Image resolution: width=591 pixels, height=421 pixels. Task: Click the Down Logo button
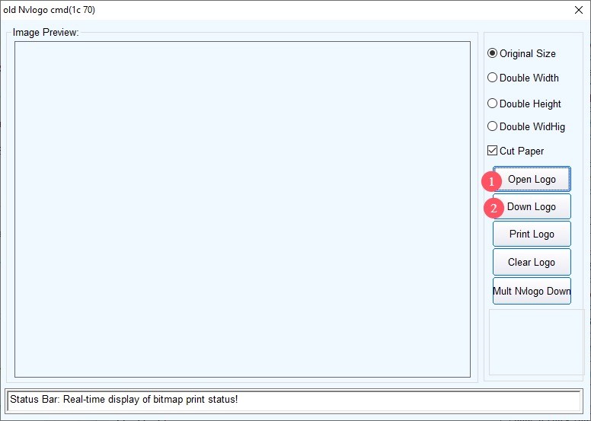[532, 206]
